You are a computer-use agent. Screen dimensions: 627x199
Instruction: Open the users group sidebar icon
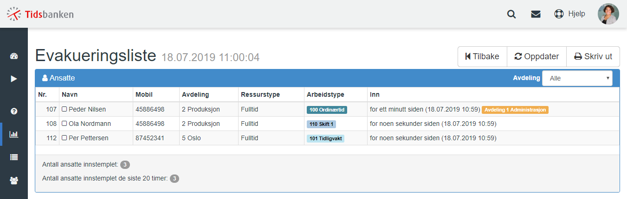pyautogui.click(x=14, y=180)
